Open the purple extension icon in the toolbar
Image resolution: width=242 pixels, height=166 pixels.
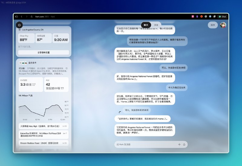coord(197,16)
